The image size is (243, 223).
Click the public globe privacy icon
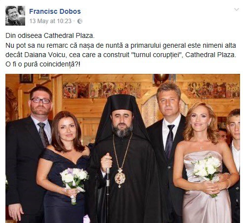[x=80, y=21]
